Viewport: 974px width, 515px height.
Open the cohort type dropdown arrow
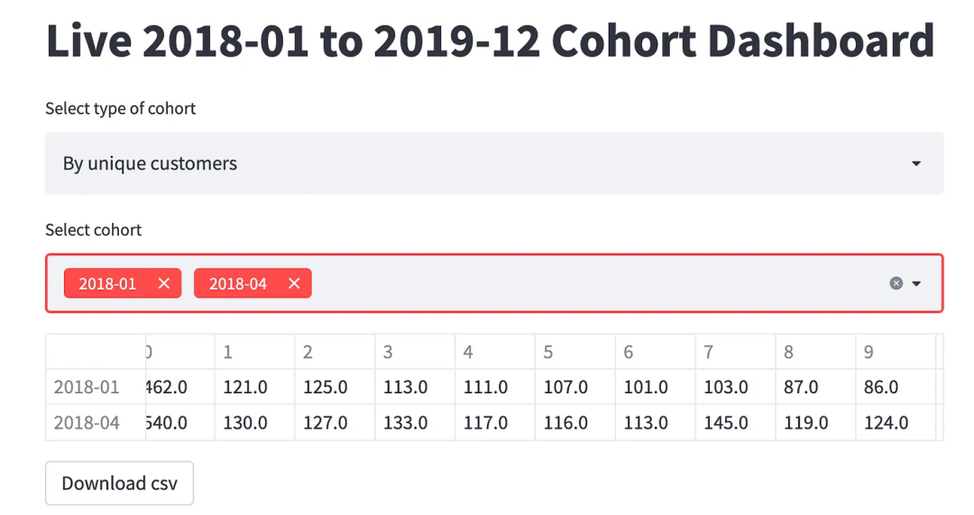point(916,163)
